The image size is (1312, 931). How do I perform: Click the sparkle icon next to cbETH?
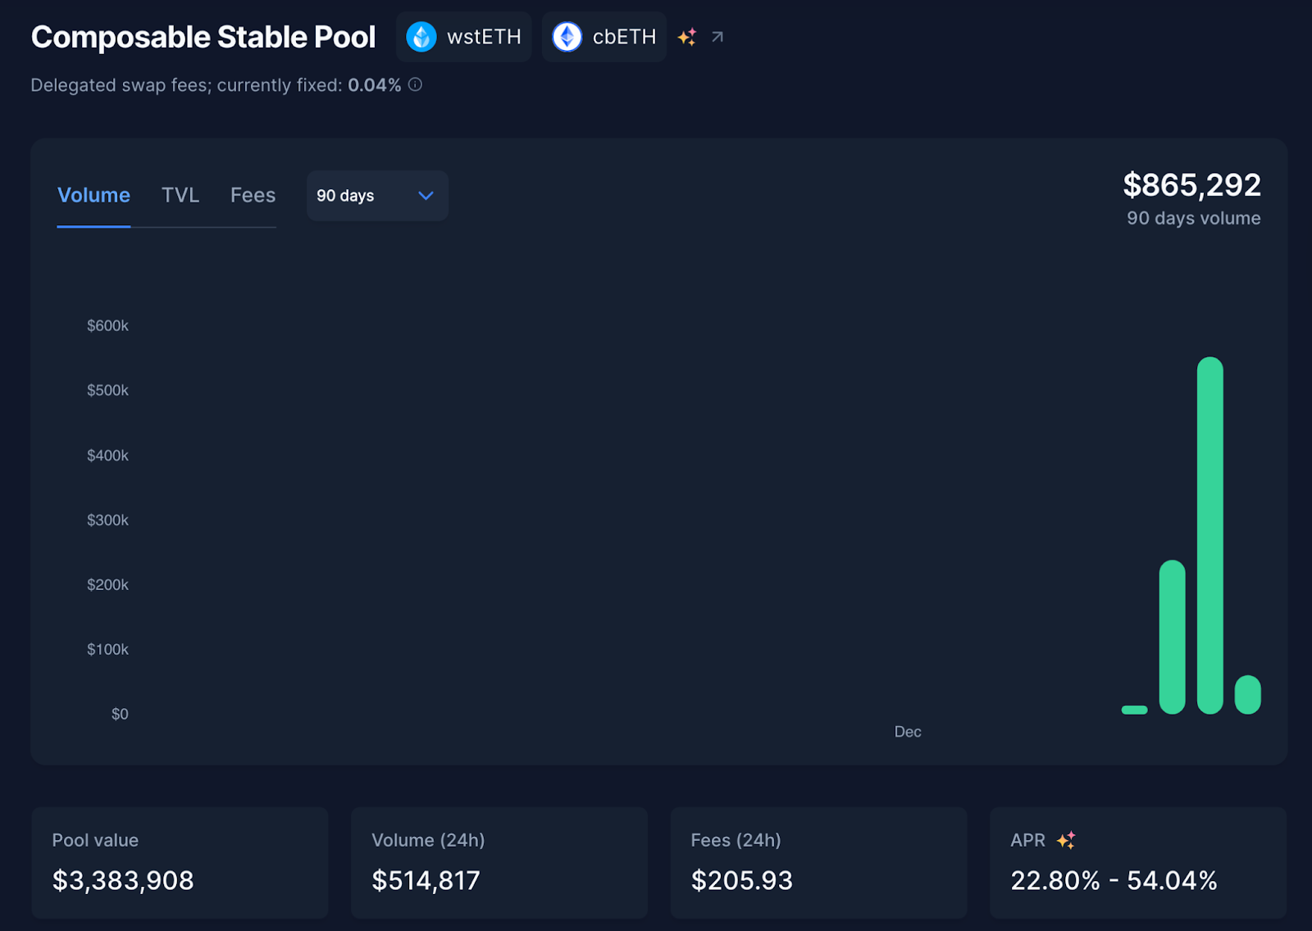(x=687, y=37)
